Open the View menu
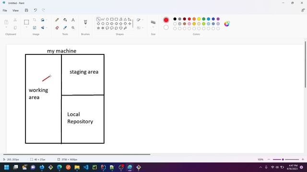The image size is (307, 172). tap(16, 11)
